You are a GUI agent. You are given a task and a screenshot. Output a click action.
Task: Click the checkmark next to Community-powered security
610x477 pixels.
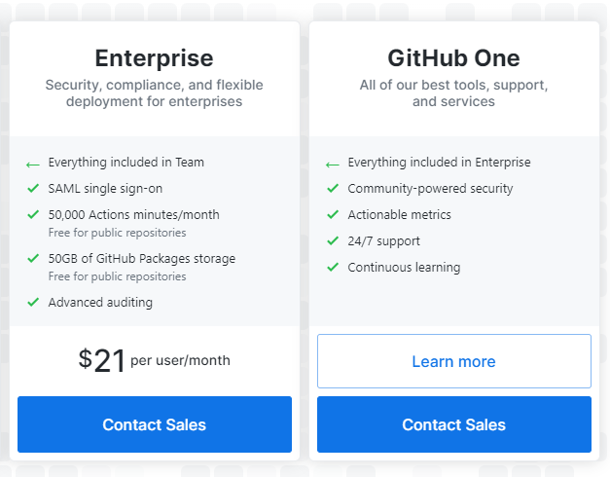333,189
